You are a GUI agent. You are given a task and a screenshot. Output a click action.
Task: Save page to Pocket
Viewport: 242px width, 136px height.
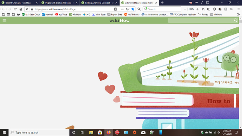click(x=128, y=9)
